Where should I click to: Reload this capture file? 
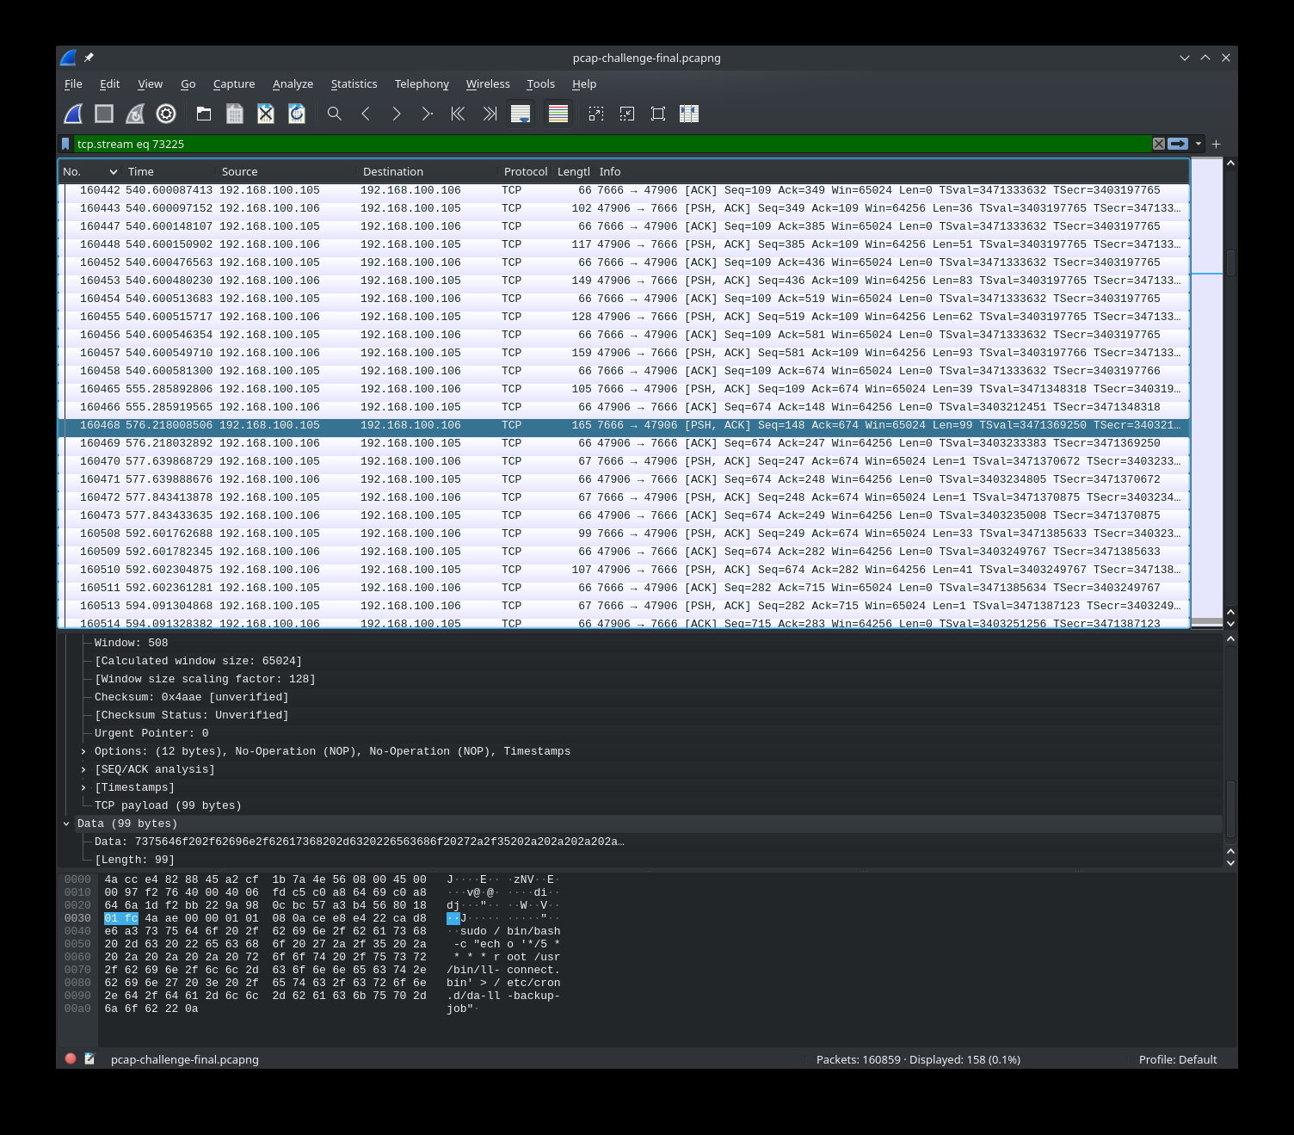point(297,114)
